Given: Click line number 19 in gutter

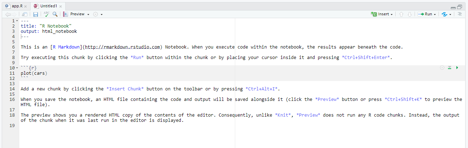Looking at the screenshot, I should point(12,126).
